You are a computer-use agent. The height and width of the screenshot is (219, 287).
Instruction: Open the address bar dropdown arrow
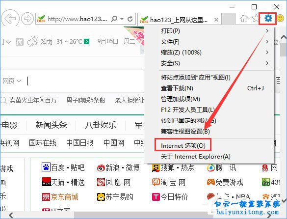(x=122, y=19)
